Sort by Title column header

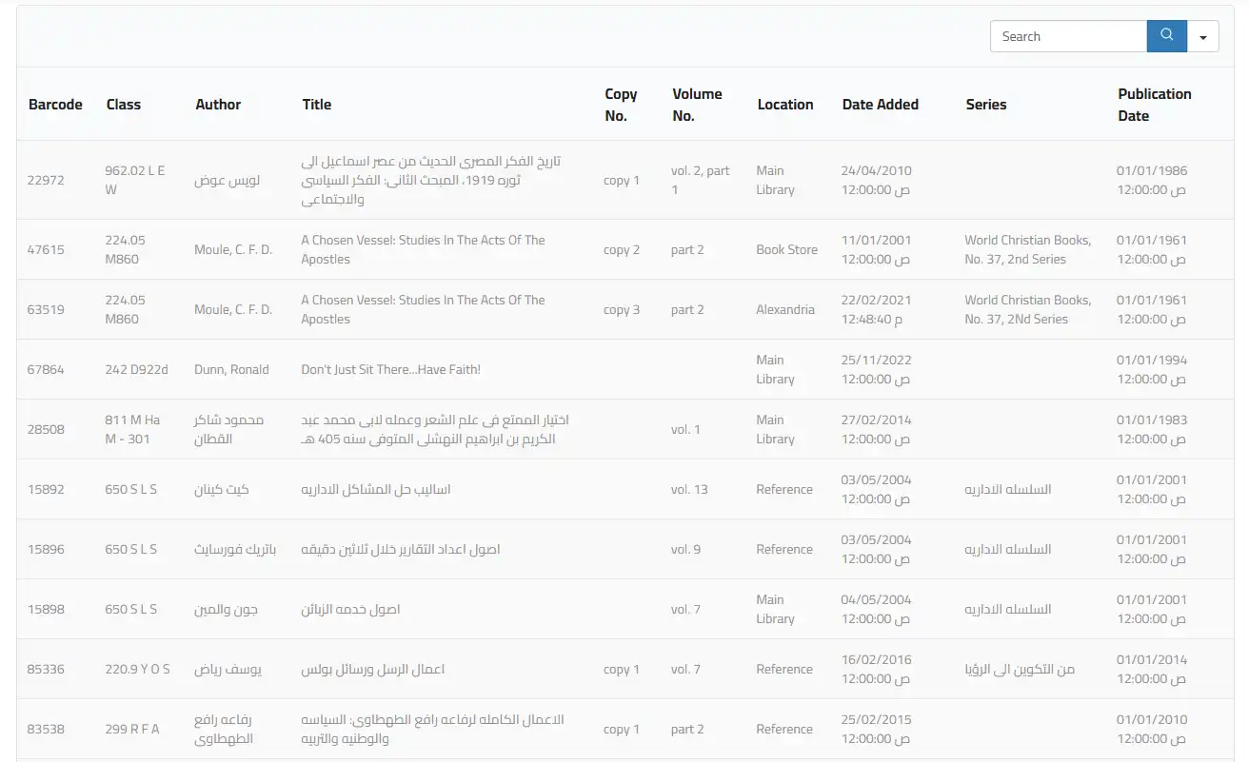[317, 105]
